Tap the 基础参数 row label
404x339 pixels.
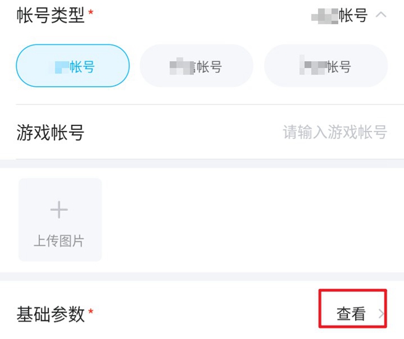pyautogui.click(x=50, y=314)
